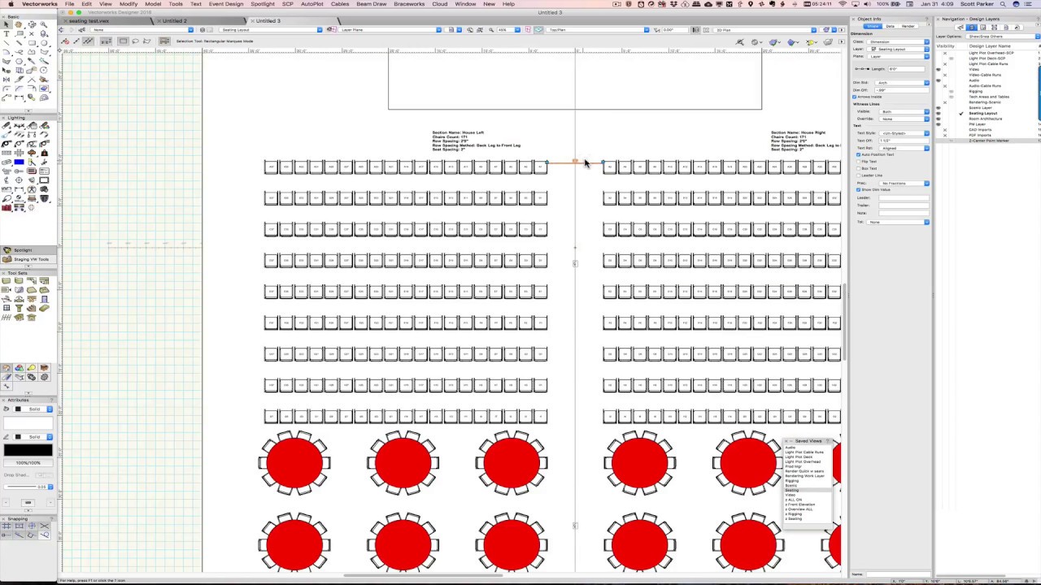Viewport: 1041px width, 585px height.
Task: Click the previous view arrow in View bar
Action: click(x=61, y=30)
